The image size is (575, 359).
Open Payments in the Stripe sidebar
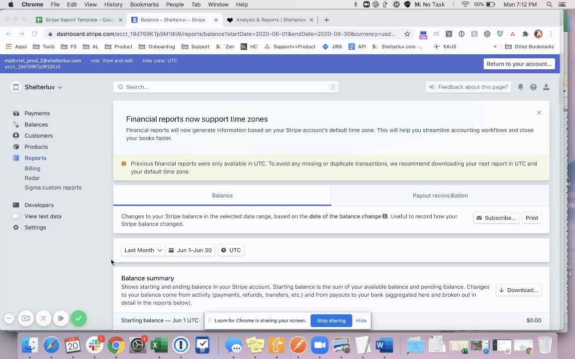[x=36, y=113]
